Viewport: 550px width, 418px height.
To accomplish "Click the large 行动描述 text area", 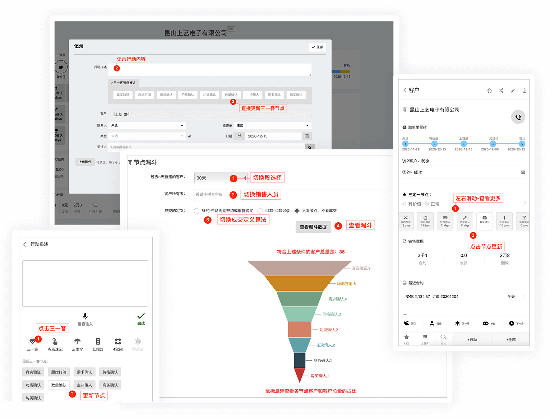I will point(85,283).
